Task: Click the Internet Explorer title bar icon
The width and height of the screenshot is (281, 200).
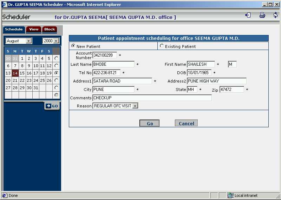Action: [4, 4]
